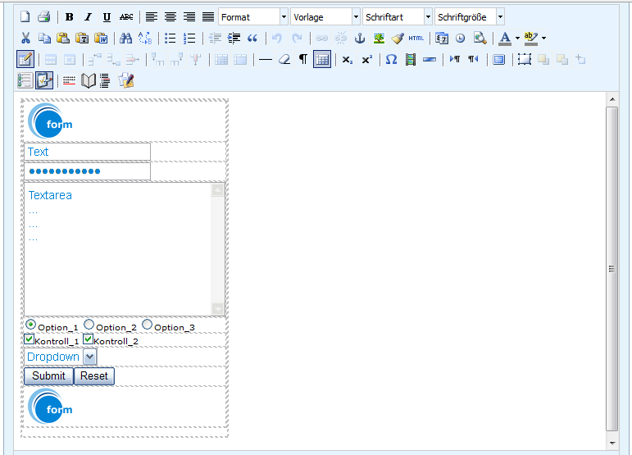Click the print icon in toolbar
Image resolution: width=632 pixels, height=455 pixels.
(43, 17)
